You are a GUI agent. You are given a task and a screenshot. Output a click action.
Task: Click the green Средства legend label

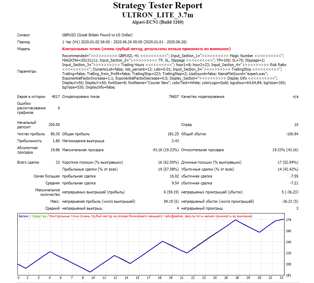[39, 216]
